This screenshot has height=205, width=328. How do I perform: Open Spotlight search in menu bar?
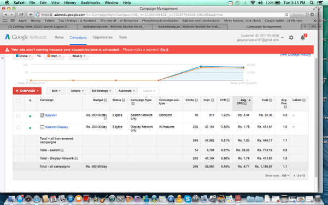(x=312, y=3)
